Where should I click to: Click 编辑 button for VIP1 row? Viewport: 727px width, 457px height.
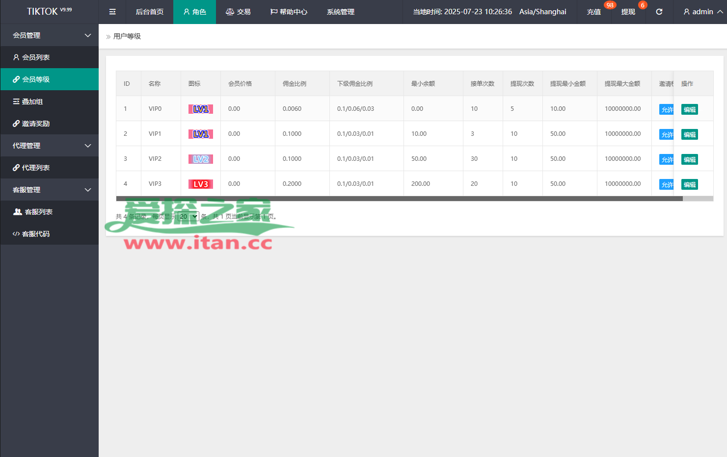[x=690, y=134]
